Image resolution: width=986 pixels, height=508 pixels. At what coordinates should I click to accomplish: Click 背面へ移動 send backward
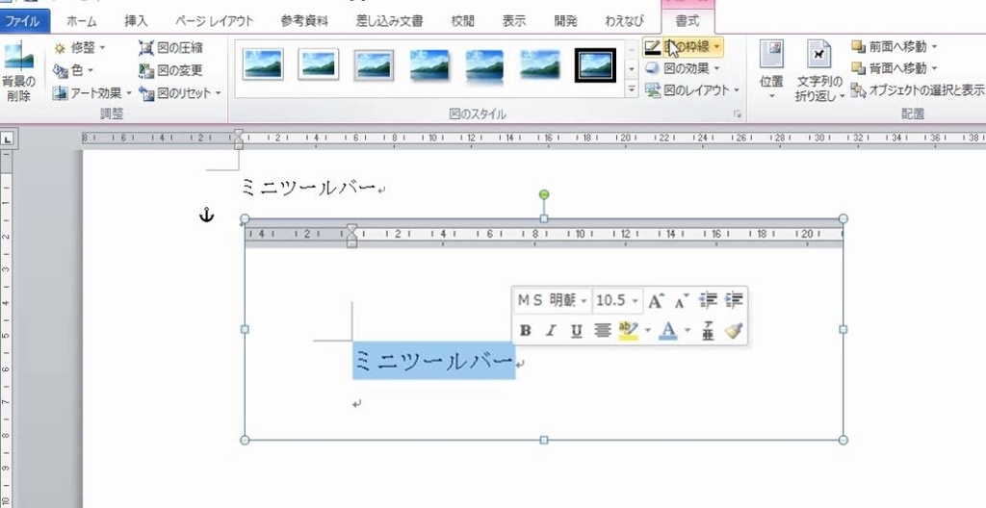pos(895,68)
